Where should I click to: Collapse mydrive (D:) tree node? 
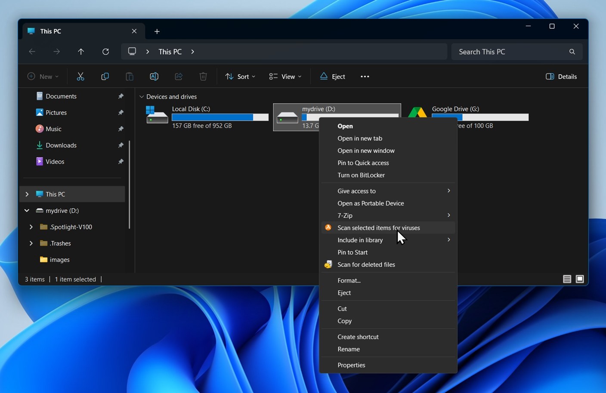click(x=27, y=211)
